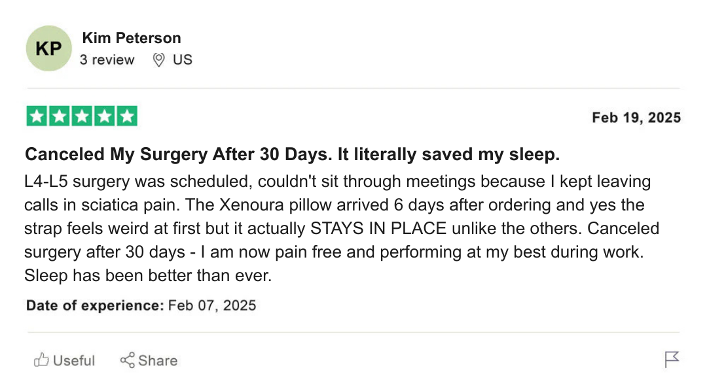The height and width of the screenshot is (387, 707).
Task: Open Kim Peterson's reviewer profile name
Action: point(132,38)
